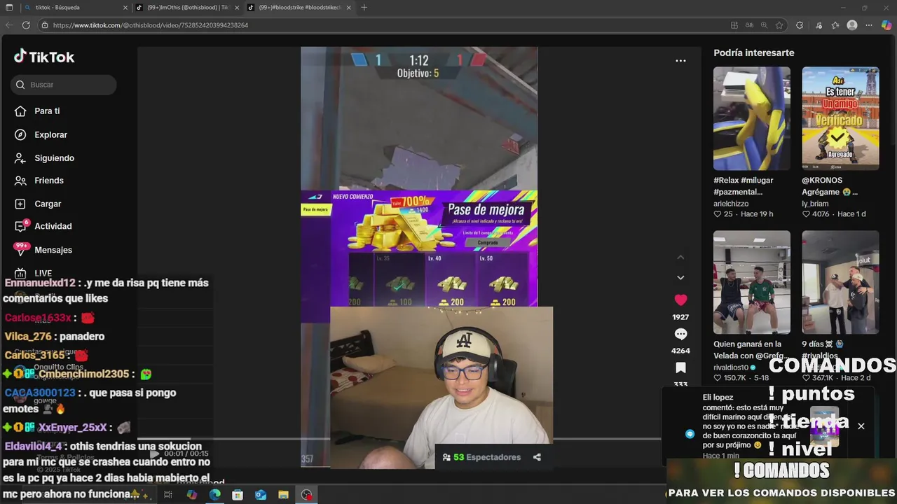The image size is (897, 504).
Task: Click the TikTok logo
Action: coord(44,57)
